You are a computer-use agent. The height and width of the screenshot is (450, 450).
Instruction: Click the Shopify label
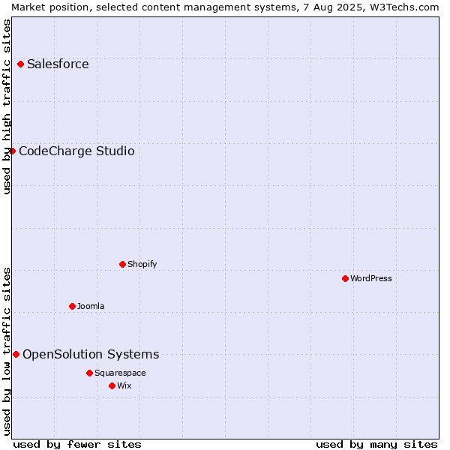pyautogui.click(x=142, y=264)
